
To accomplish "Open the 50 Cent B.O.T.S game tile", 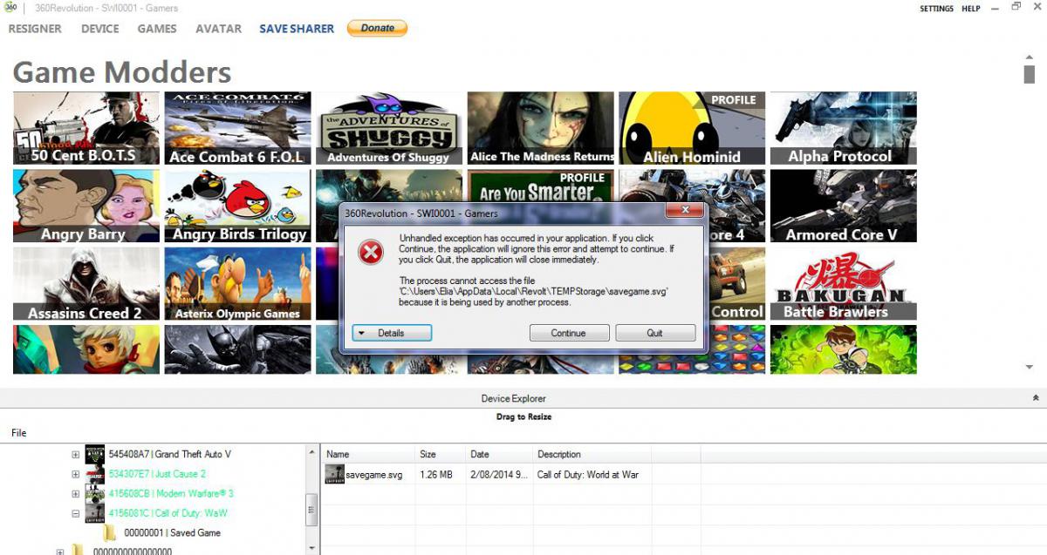I will (86, 128).
